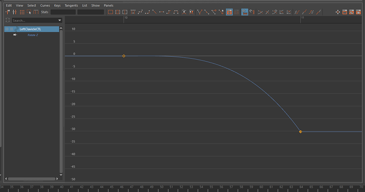Activate the Lattice Deform Keys tool
Screen dimensions: 365x192
22,12
